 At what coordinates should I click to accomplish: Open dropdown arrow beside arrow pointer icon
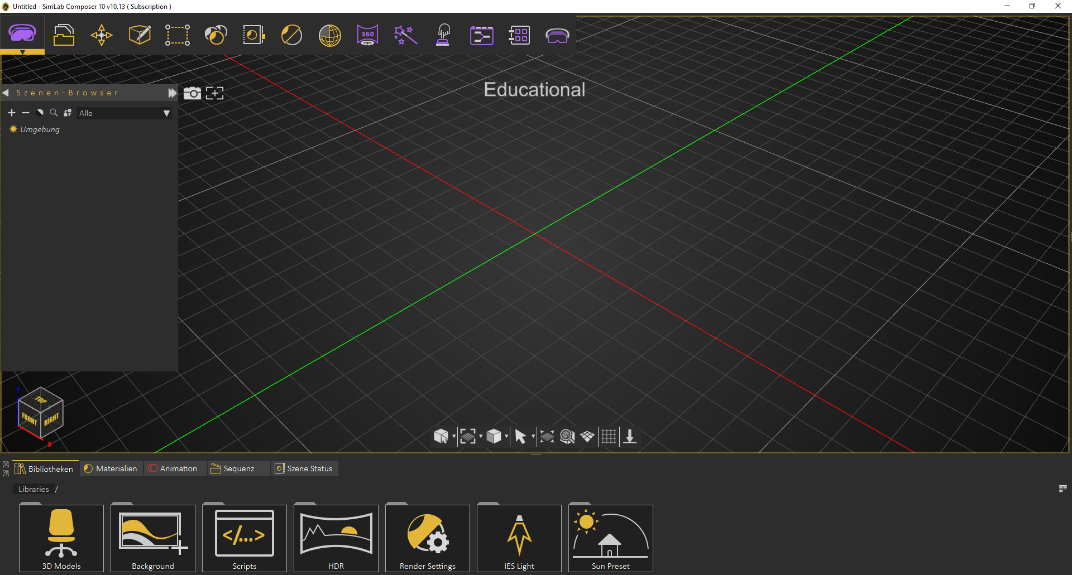[533, 436]
